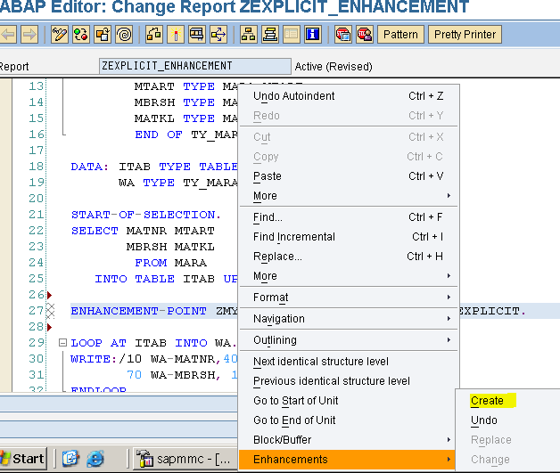Click the DATA: keyword on line 18
This screenshot has height=473, width=560.
click(90, 167)
